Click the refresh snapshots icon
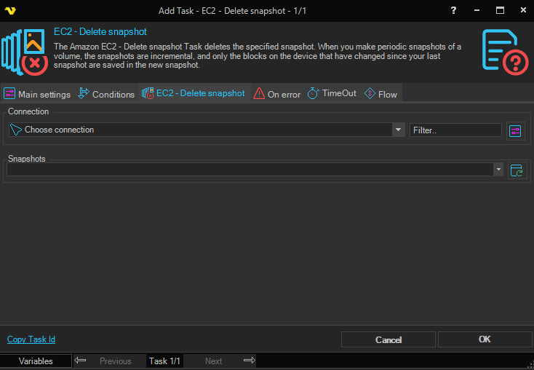534x370 pixels. [517, 170]
